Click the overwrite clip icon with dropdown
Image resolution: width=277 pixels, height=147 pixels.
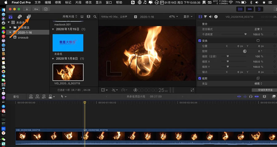[x=52, y=97]
